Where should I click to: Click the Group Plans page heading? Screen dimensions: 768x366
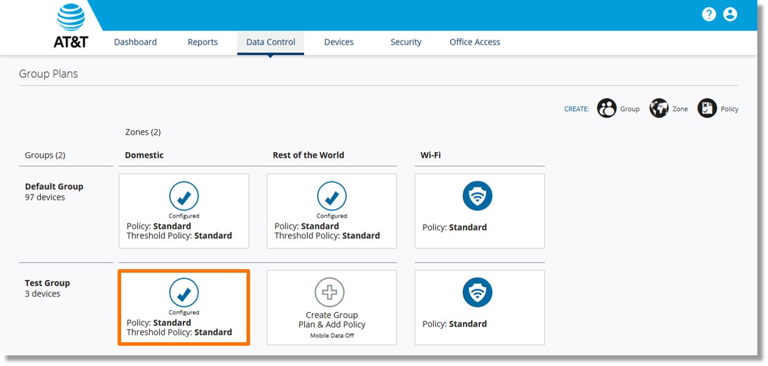[x=49, y=74]
